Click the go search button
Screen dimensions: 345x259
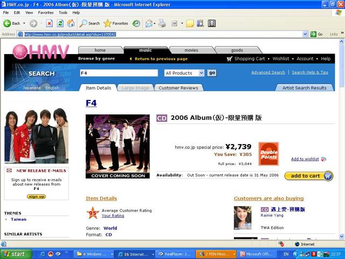tap(212, 73)
